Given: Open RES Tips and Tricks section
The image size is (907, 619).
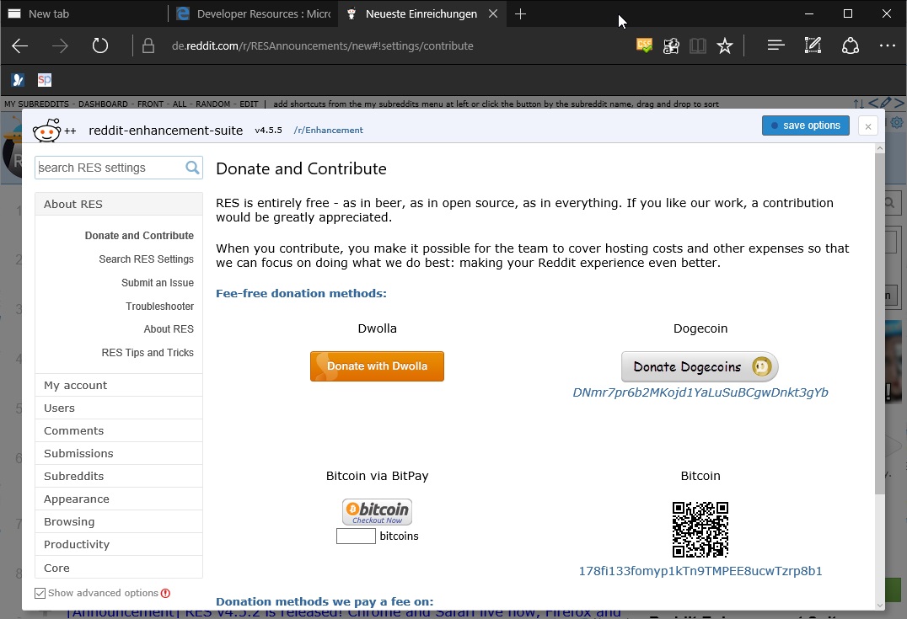Looking at the screenshot, I should (148, 353).
